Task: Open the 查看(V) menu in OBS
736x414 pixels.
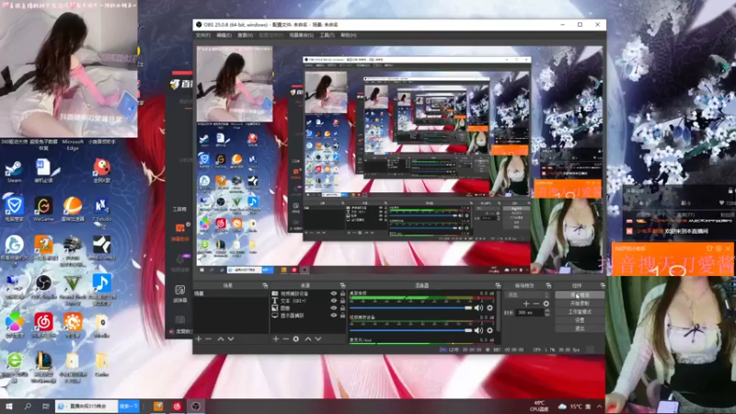Action: [x=245, y=35]
